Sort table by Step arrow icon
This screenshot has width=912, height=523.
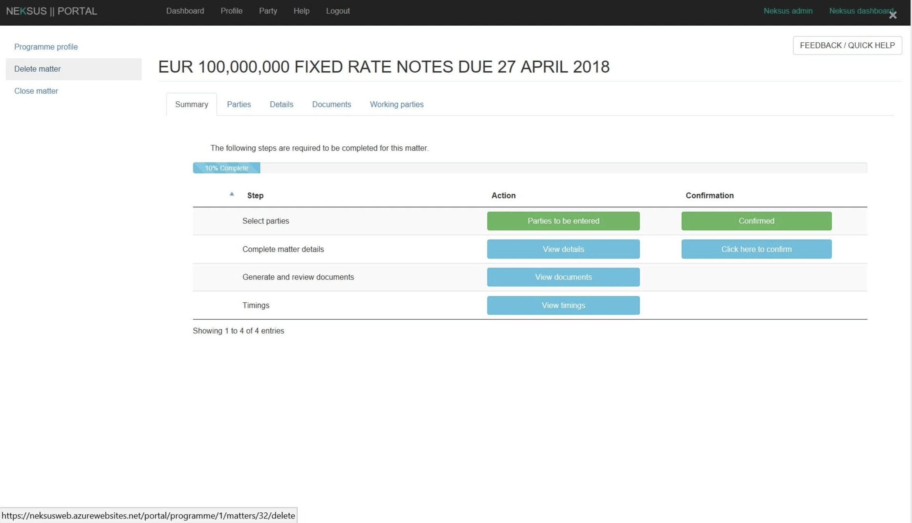tap(232, 194)
